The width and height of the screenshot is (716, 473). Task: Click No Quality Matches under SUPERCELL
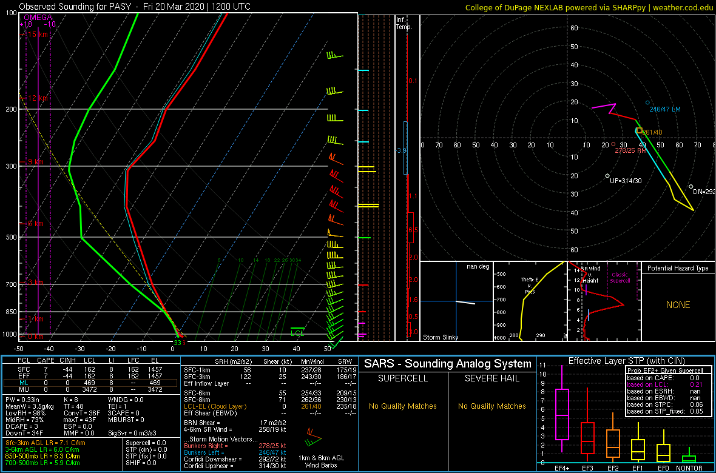pyautogui.click(x=402, y=406)
